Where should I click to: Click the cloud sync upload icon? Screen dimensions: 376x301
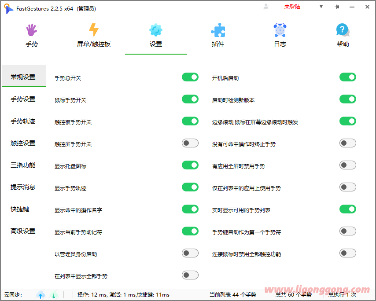click(x=41, y=295)
